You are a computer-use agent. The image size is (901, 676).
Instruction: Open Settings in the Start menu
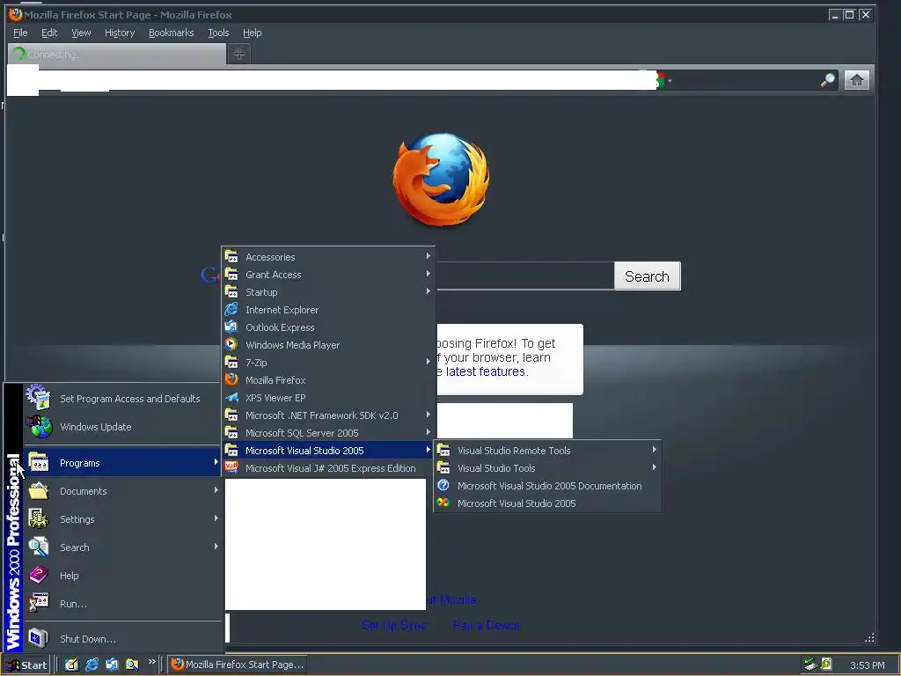[122, 519]
